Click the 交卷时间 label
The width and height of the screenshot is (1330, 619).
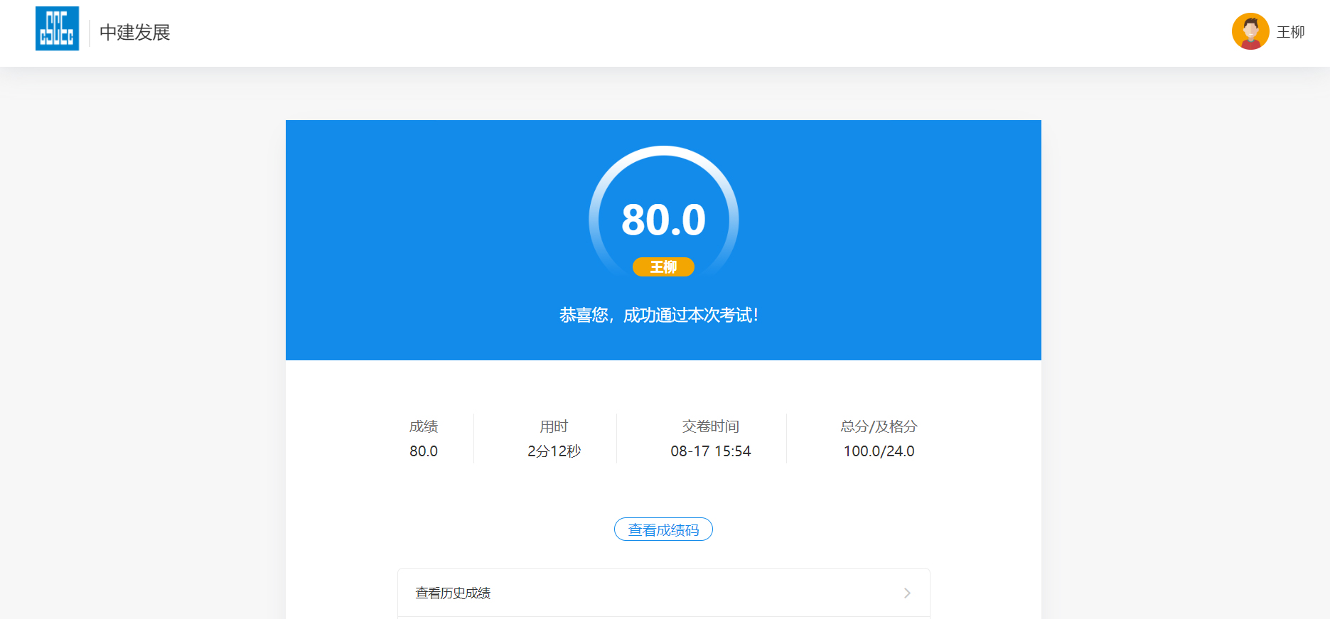(x=710, y=426)
